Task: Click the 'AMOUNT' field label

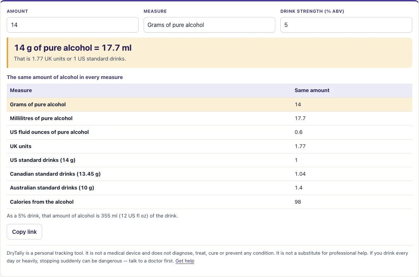Action: [17, 11]
